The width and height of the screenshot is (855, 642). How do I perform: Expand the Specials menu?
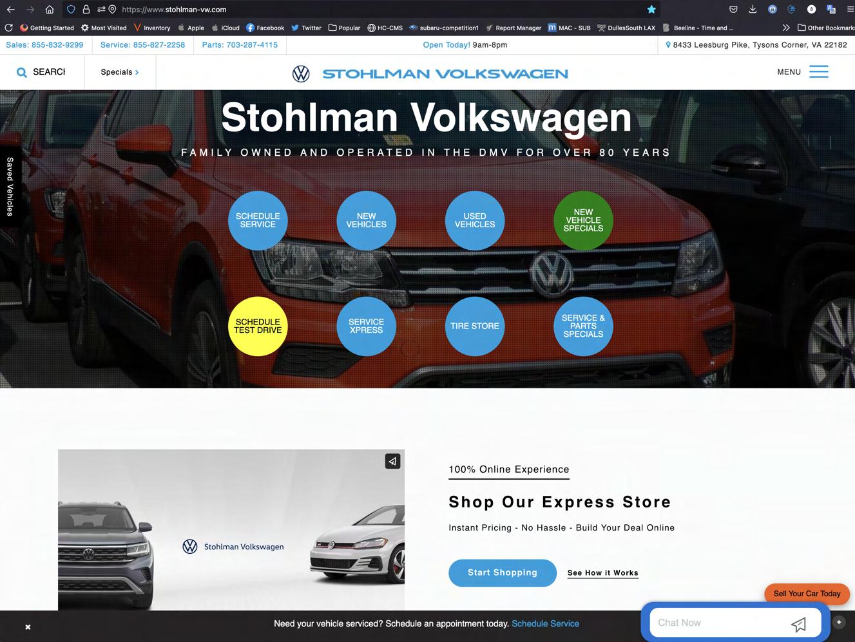click(x=120, y=72)
